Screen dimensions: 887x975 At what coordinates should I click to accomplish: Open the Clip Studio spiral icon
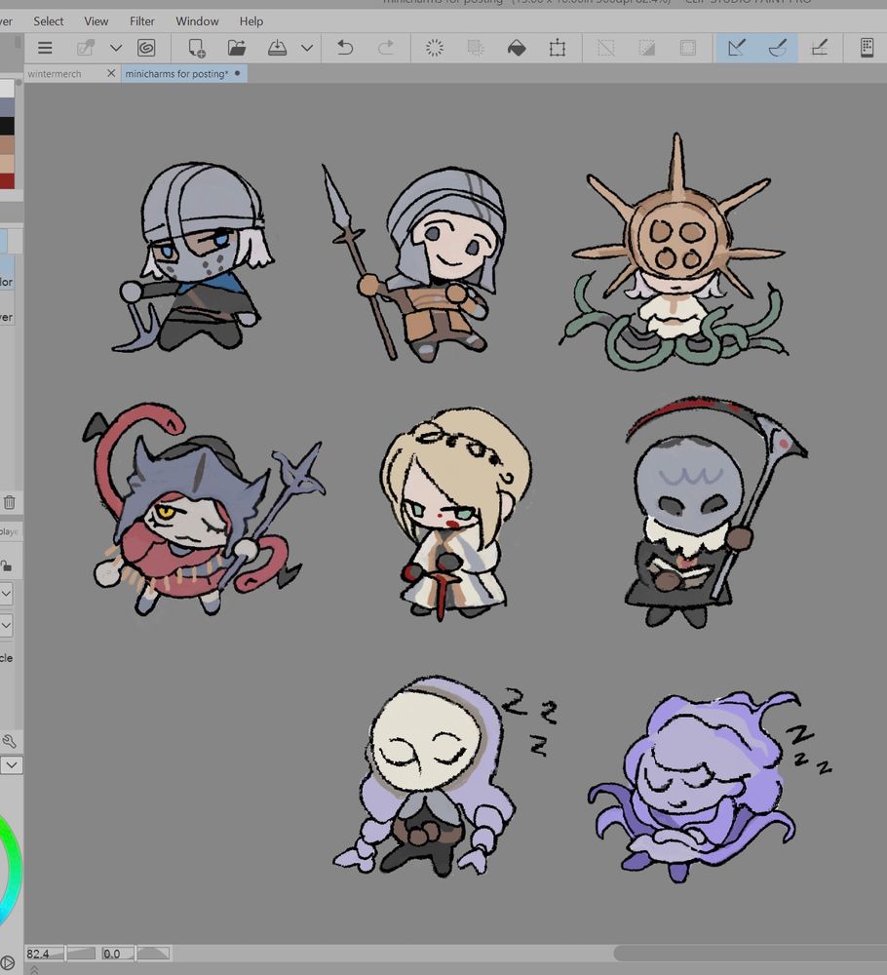(146, 48)
